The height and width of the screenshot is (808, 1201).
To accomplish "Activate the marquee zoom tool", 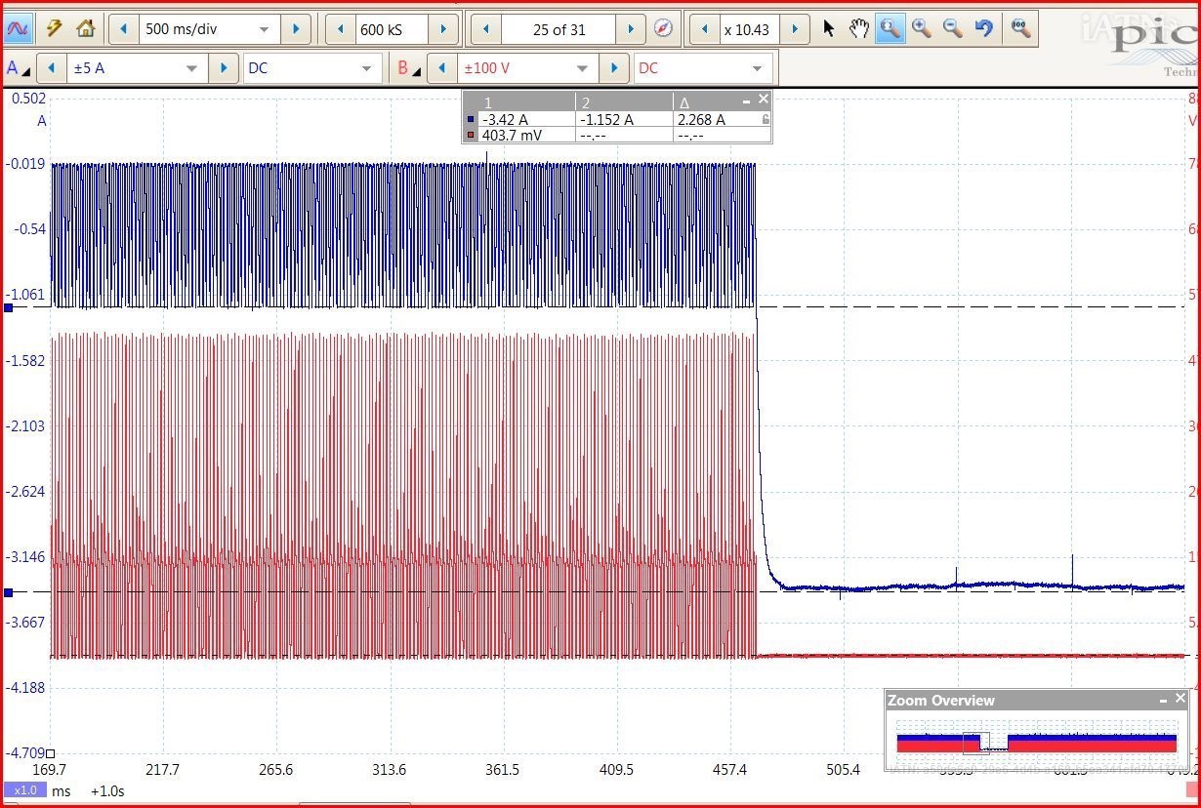I will coord(890,29).
